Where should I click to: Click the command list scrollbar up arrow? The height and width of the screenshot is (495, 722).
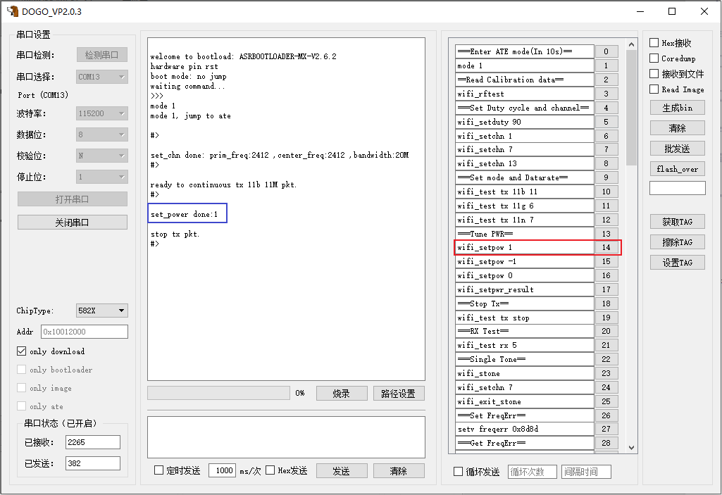pyautogui.click(x=631, y=44)
